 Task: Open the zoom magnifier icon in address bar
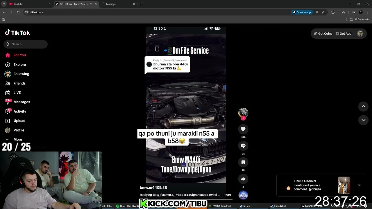coord(317,12)
